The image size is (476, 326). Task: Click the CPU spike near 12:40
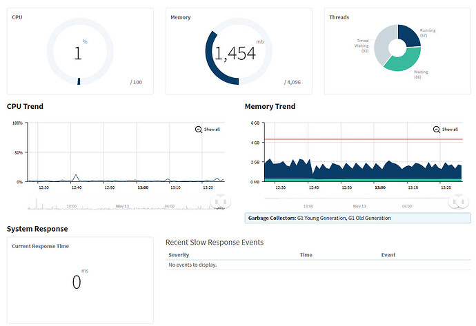point(76,176)
